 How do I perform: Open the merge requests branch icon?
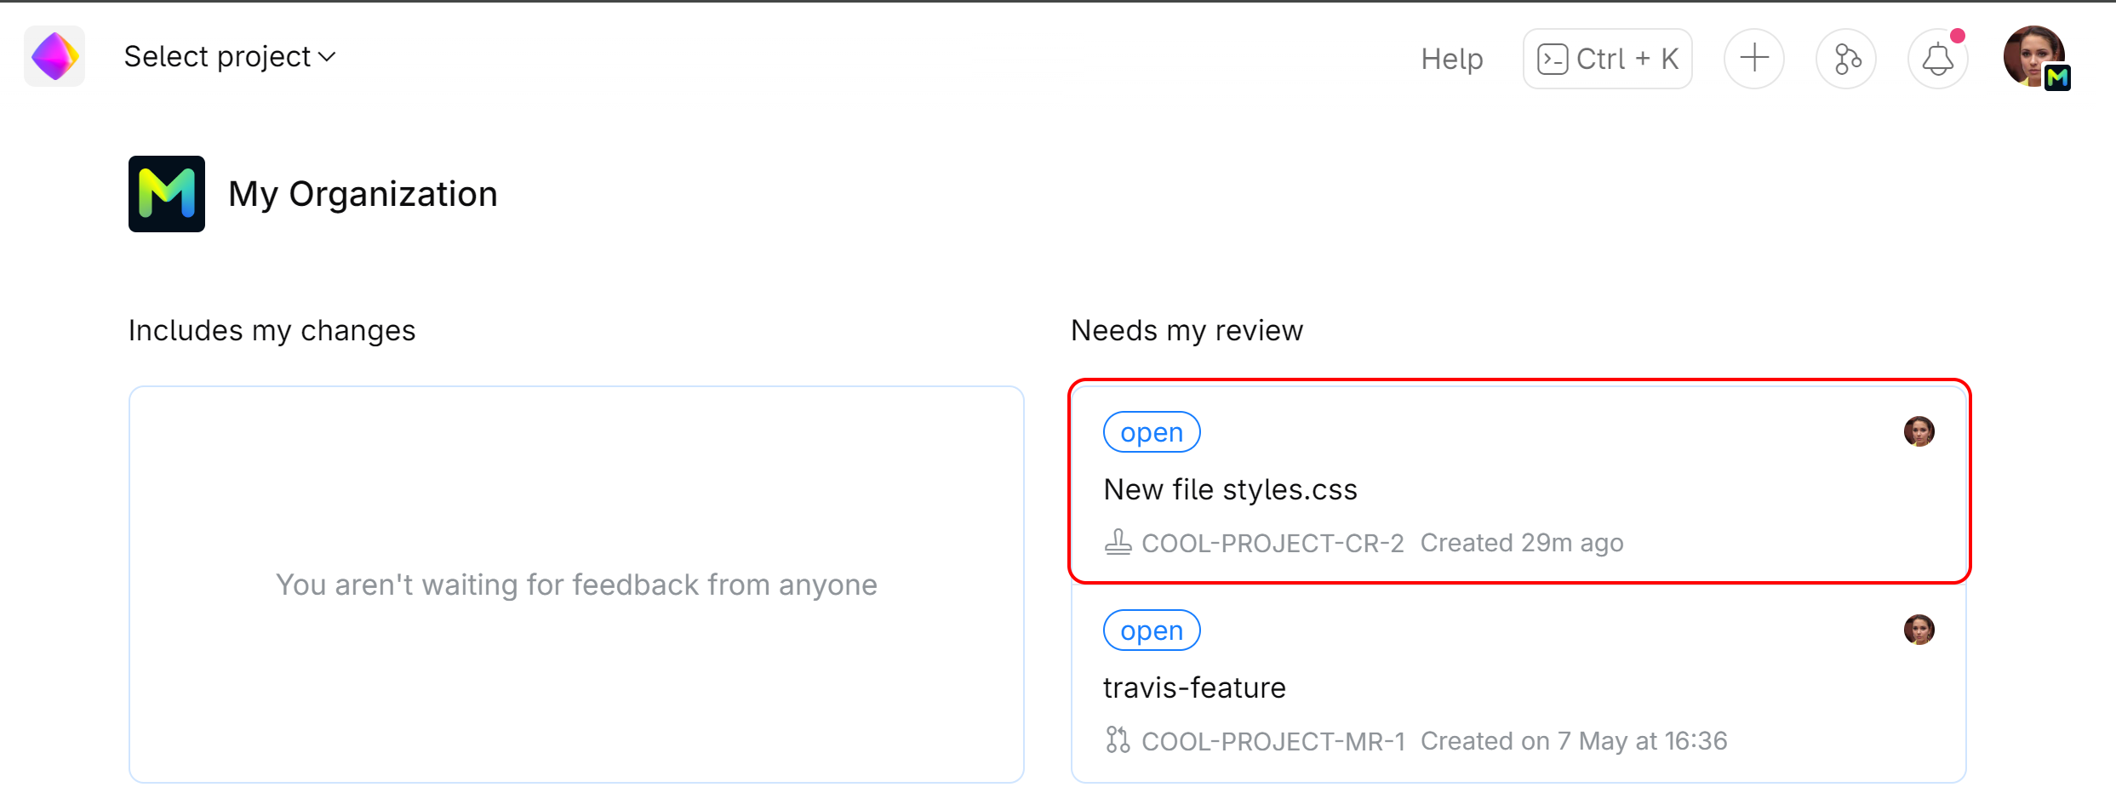[1845, 59]
